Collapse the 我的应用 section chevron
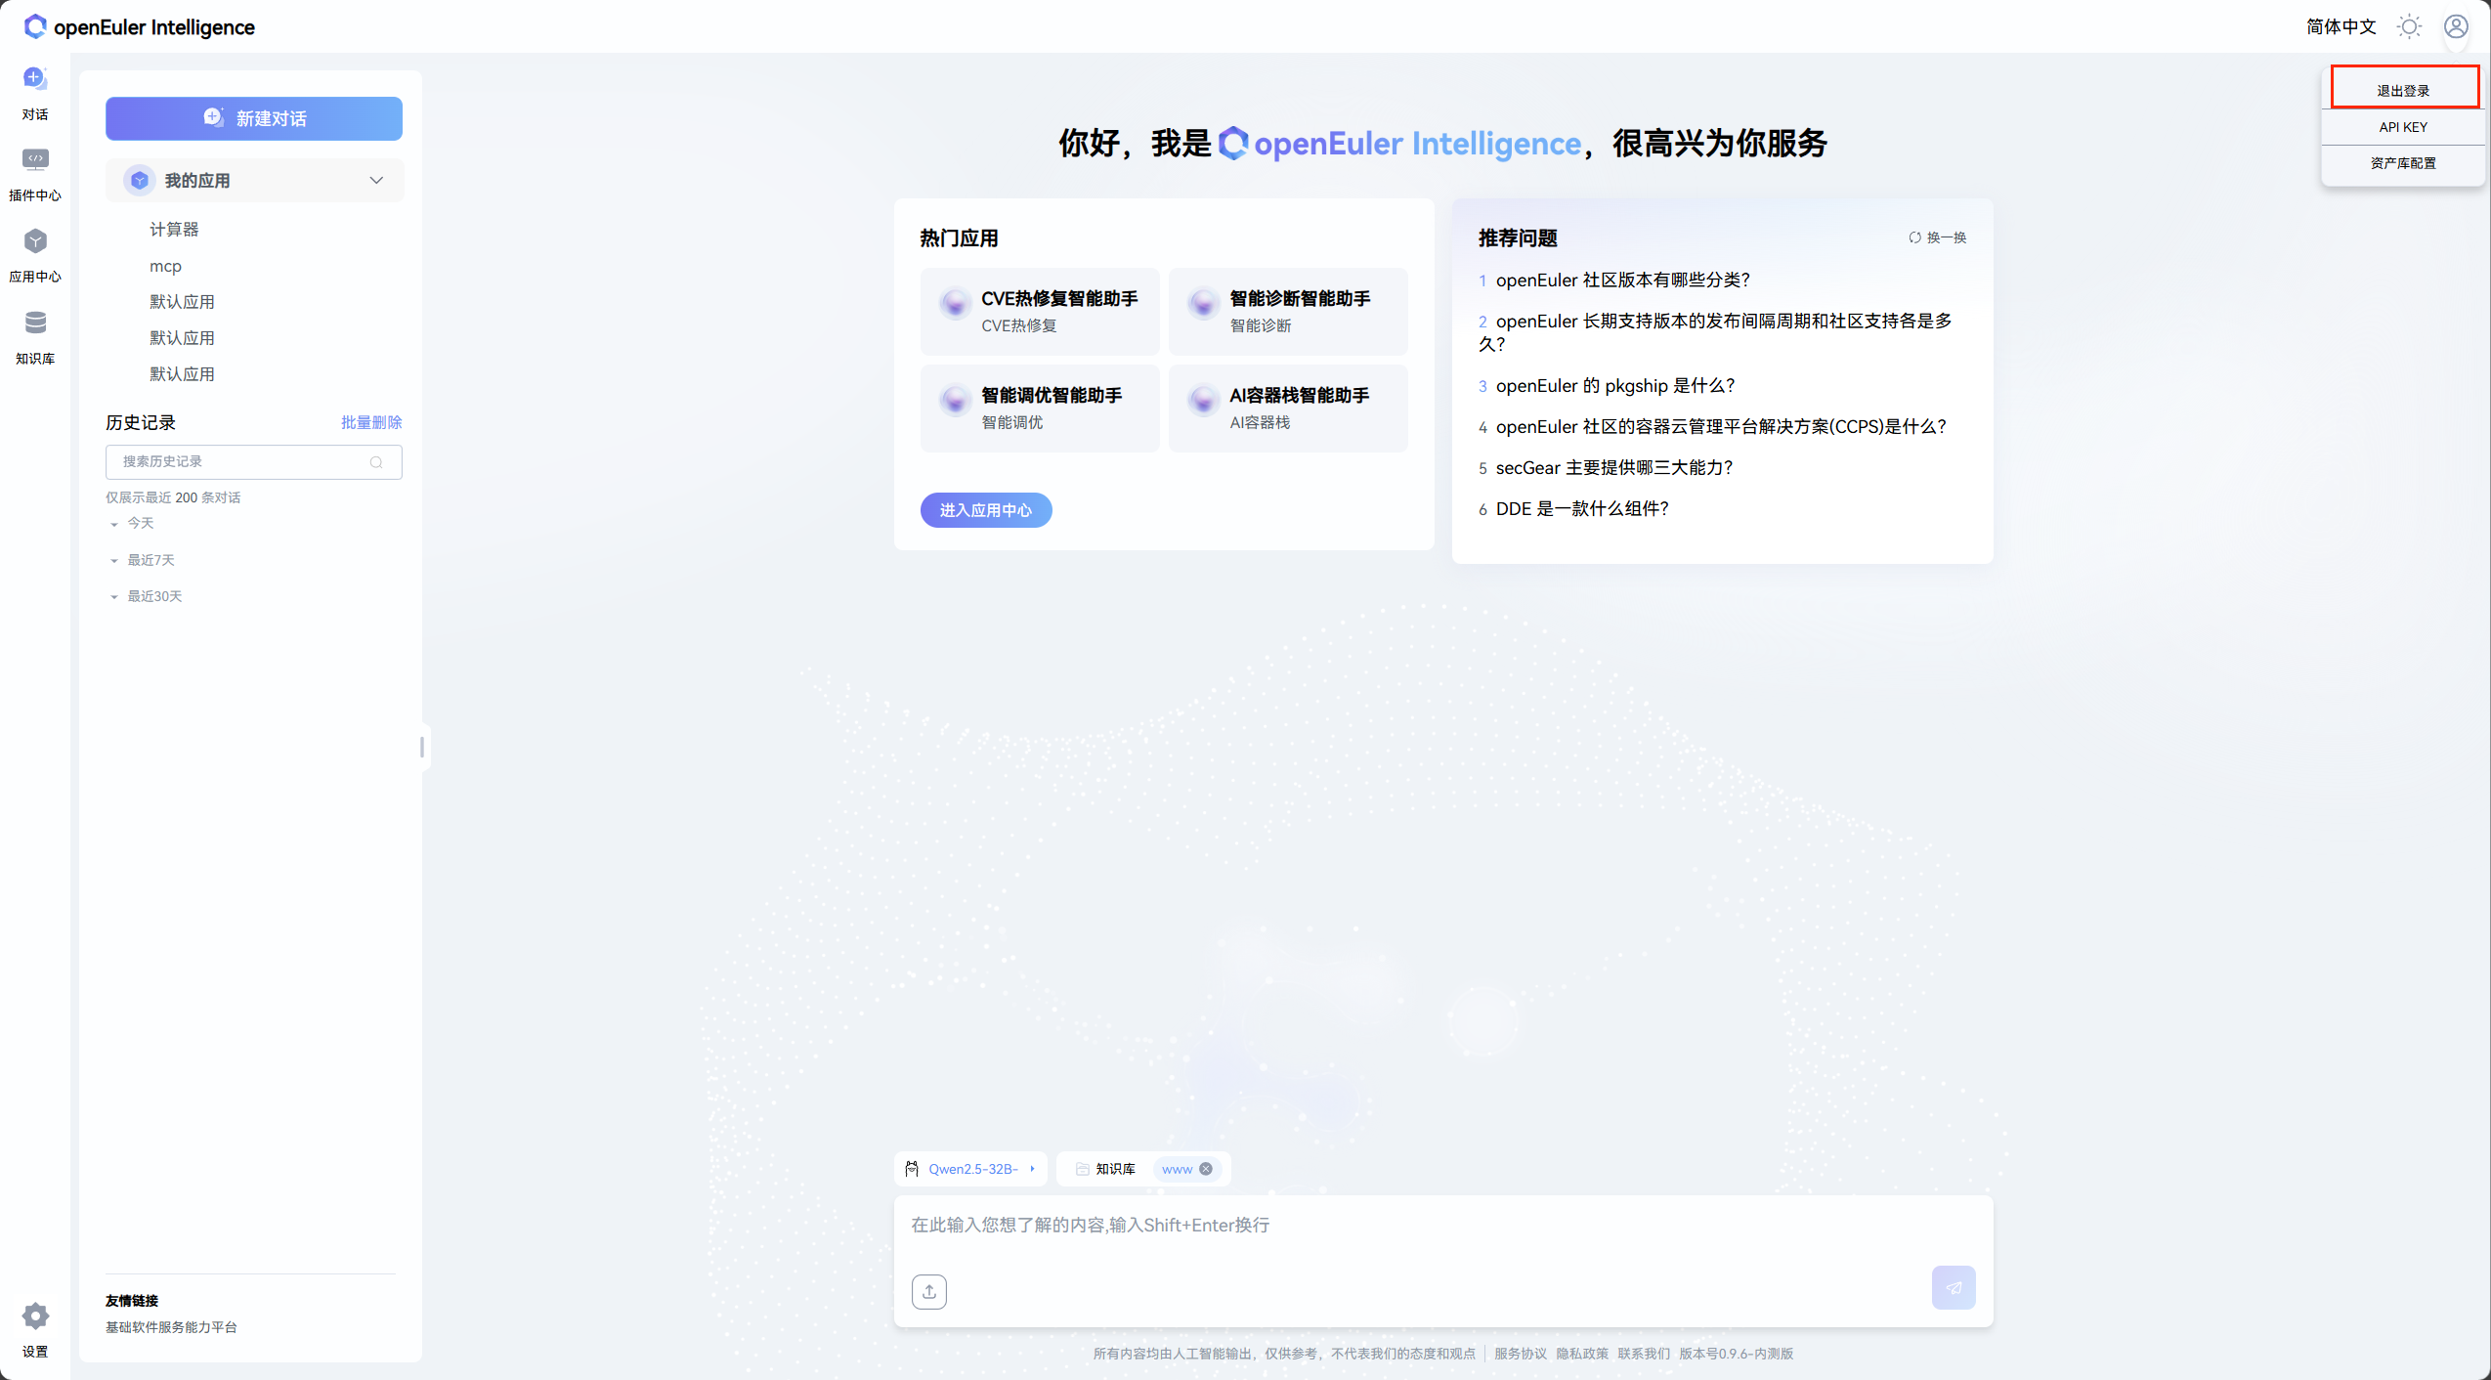This screenshot has height=1380, width=2491. (x=376, y=181)
